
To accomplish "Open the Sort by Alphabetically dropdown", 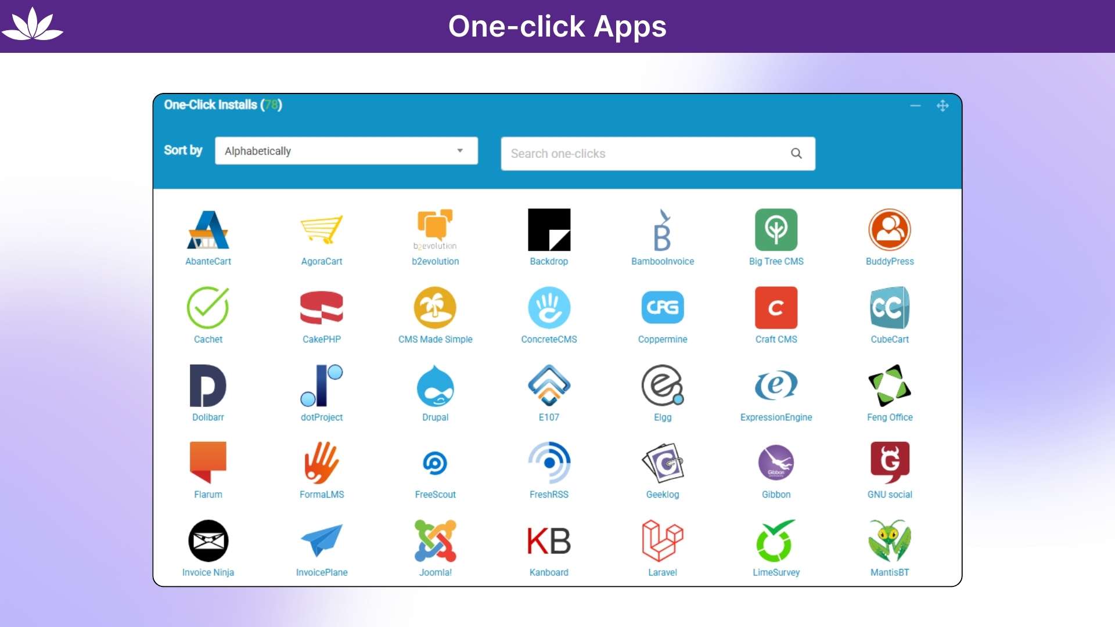I will pyautogui.click(x=346, y=151).
